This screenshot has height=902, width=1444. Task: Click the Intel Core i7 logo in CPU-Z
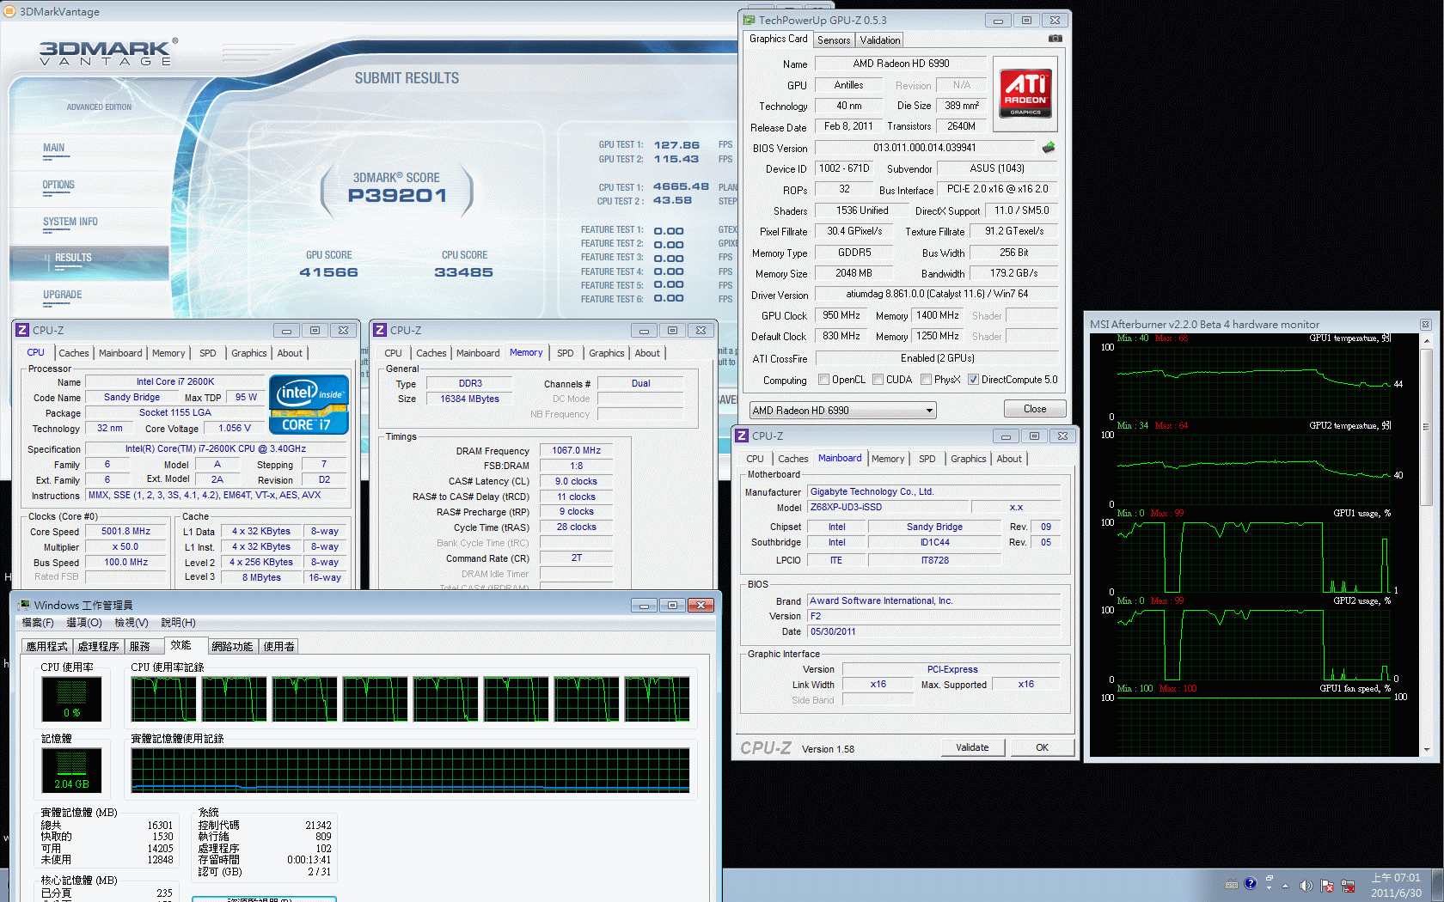click(309, 404)
